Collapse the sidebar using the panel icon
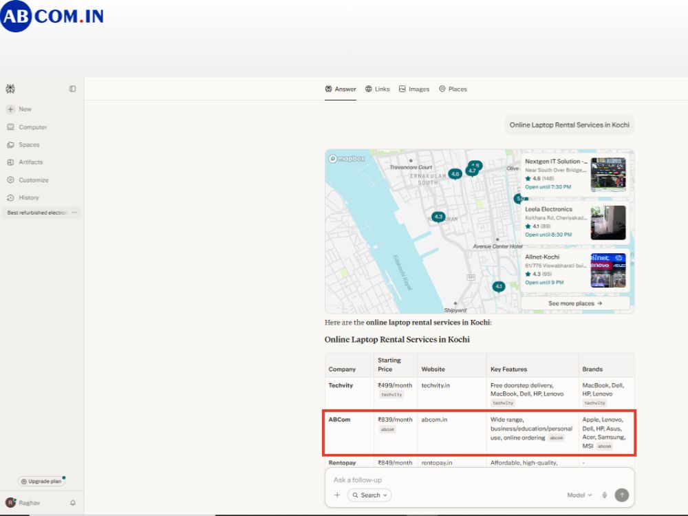Screen dimensions: 688x516 pos(72,89)
